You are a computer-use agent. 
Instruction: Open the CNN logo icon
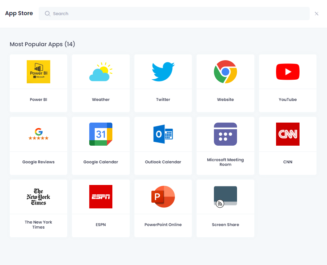click(288, 134)
